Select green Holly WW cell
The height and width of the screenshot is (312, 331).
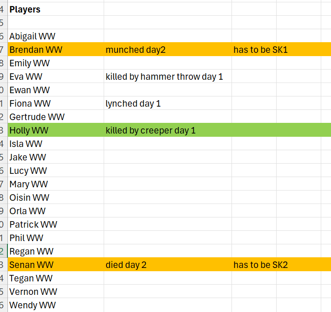point(29,130)
